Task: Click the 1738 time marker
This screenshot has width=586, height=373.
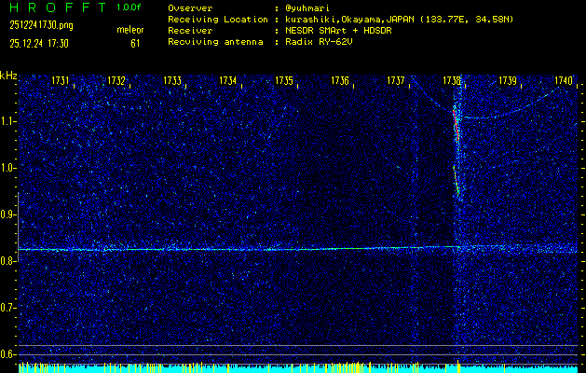Action: [452, 80]
